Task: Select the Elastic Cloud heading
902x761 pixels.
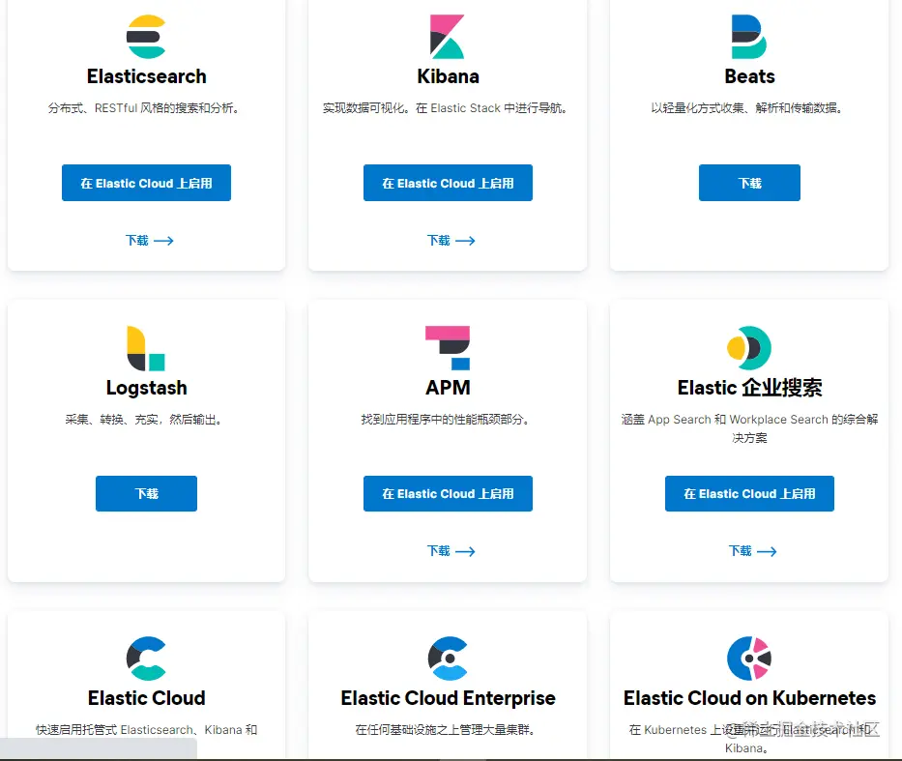Action: click(x=146, y=698)
